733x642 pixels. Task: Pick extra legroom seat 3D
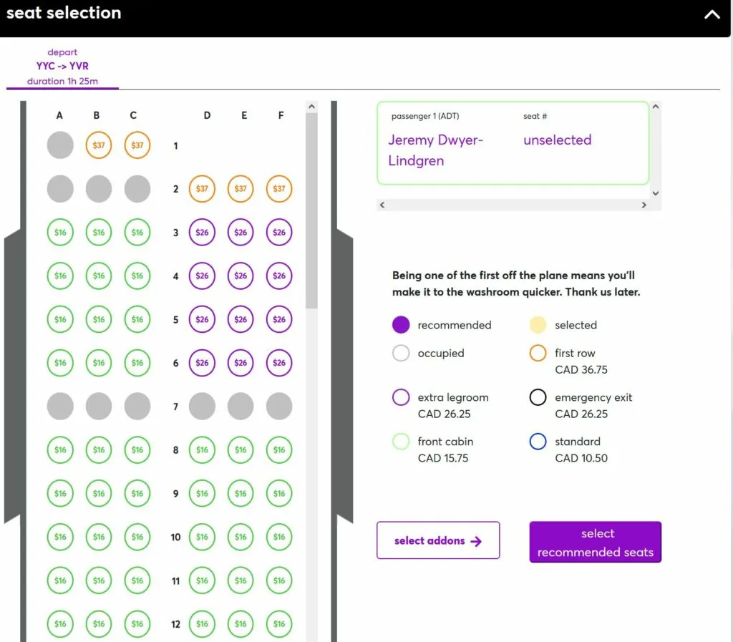click(x=202, y=232)
